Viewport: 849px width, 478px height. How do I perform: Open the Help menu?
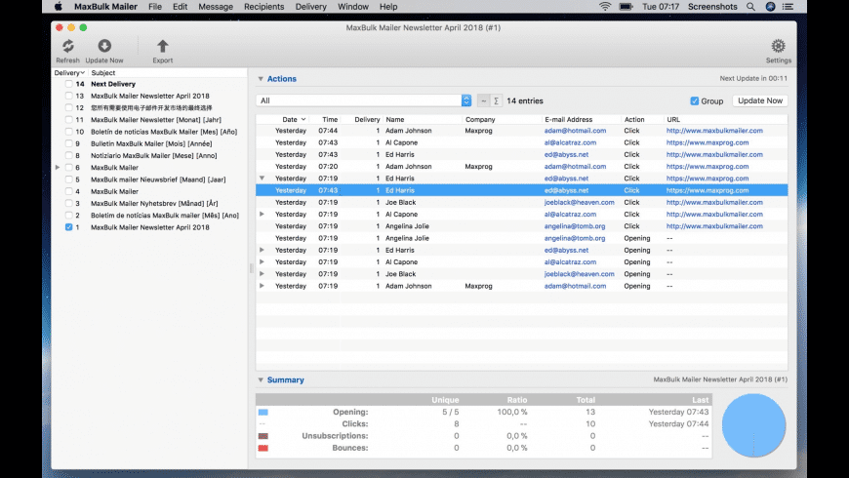pos(388,7)
